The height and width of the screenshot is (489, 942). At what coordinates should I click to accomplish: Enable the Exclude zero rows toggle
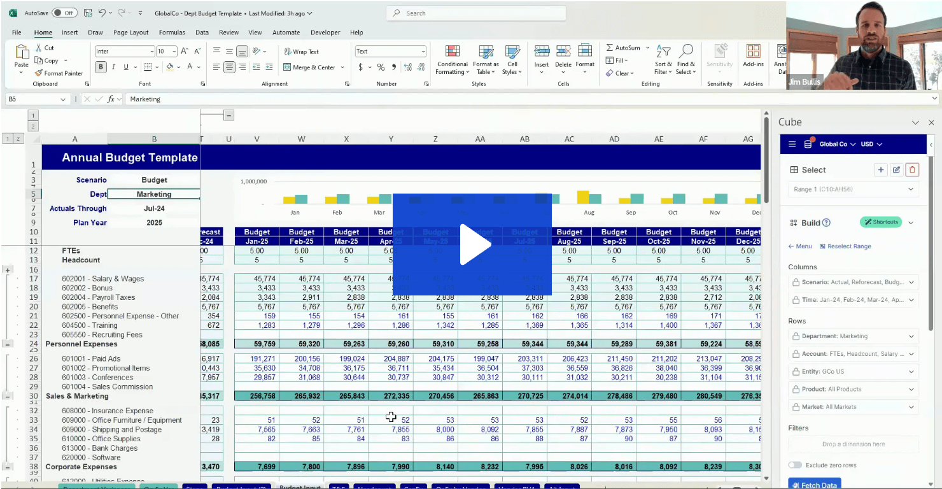[x=795, y=465]
